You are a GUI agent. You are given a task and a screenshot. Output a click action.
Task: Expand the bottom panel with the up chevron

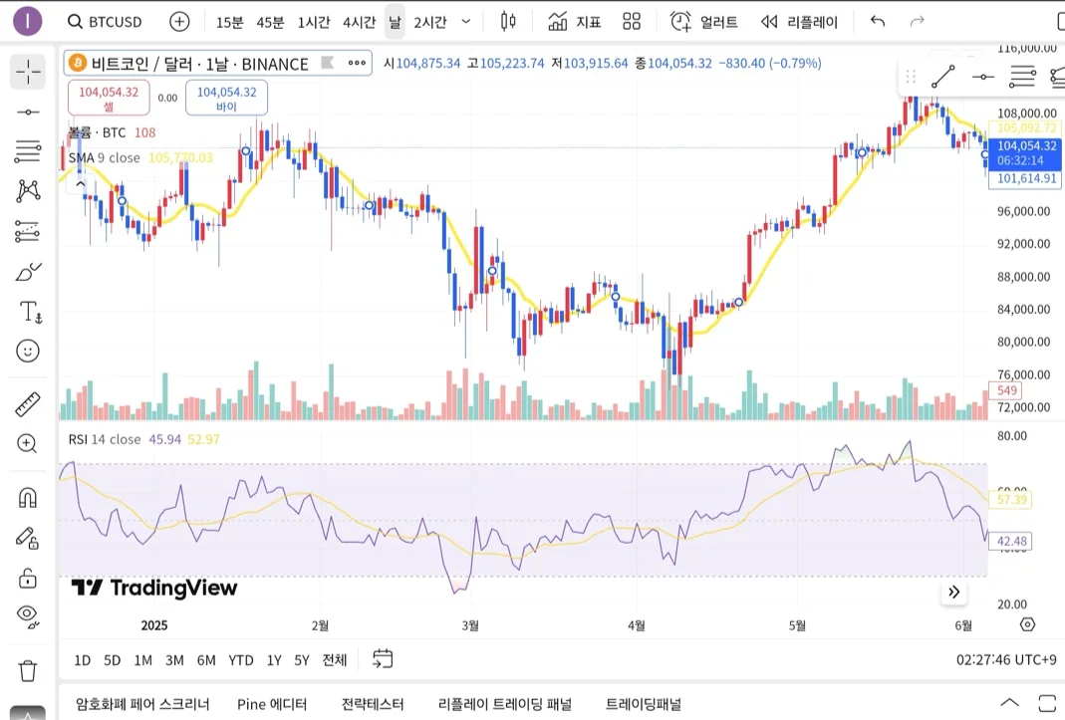click(x=1009, y=703)
